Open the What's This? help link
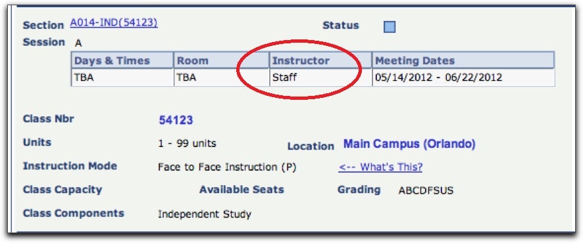This screenshot has height=243, width=583. coord(380,167)
